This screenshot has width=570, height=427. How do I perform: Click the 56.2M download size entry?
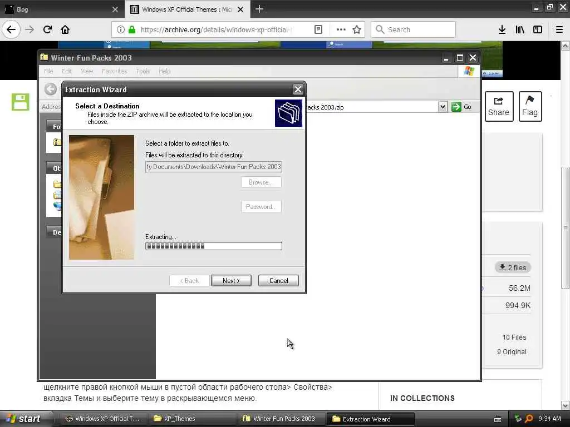pyautogui.click(x=519, y=289)
